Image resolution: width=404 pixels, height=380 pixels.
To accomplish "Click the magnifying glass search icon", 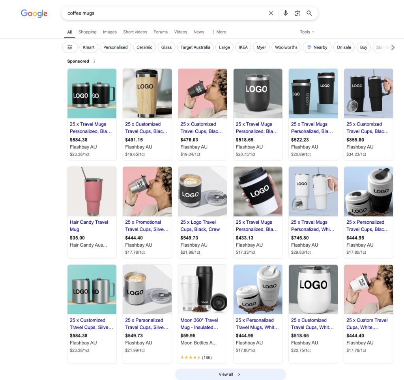I will (309, 13).
